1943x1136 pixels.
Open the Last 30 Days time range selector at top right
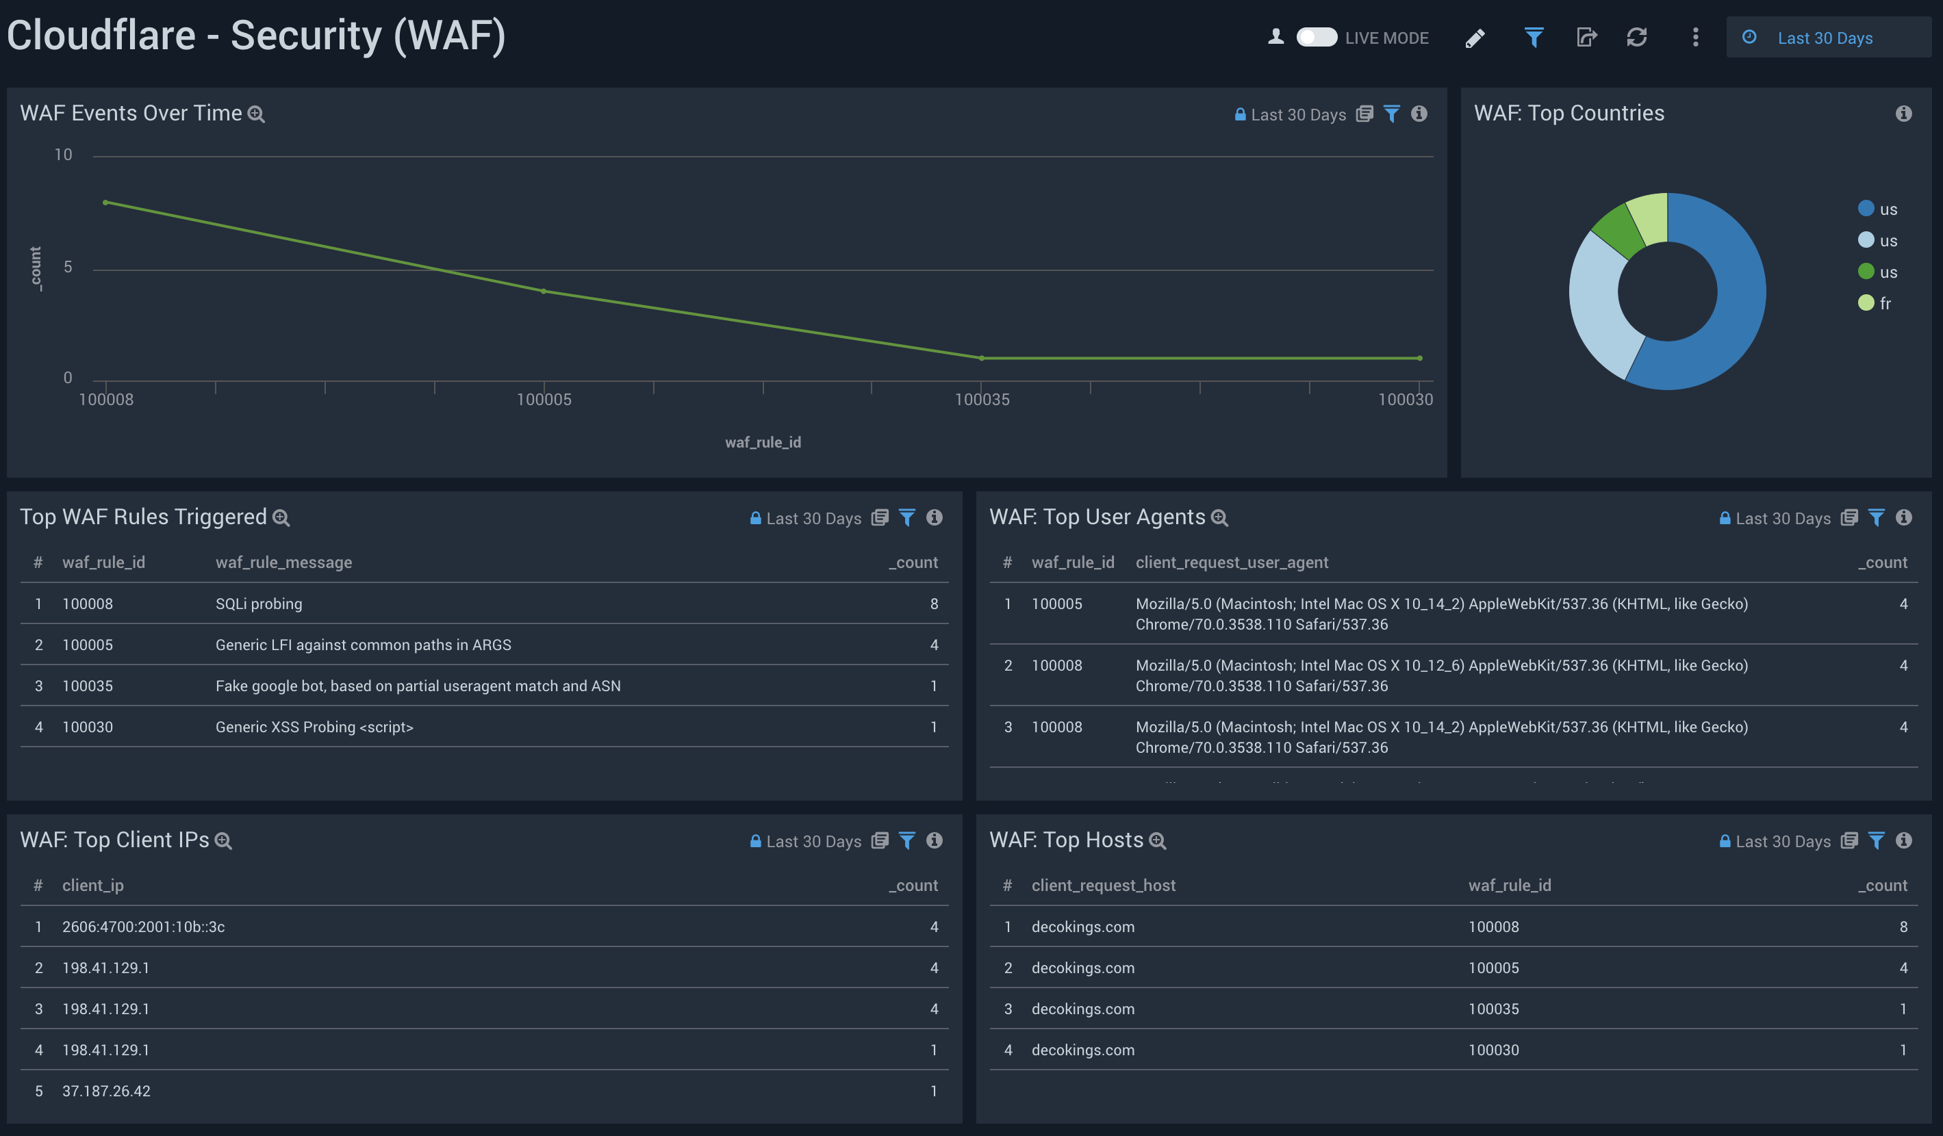pyautogui.click(x=1829, y=37)
